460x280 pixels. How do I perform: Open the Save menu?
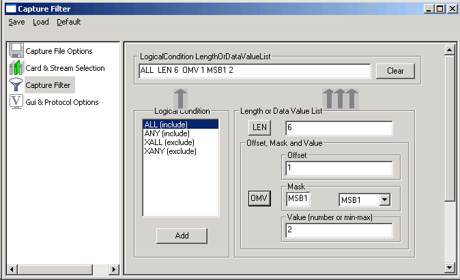(x=16, y=22)
